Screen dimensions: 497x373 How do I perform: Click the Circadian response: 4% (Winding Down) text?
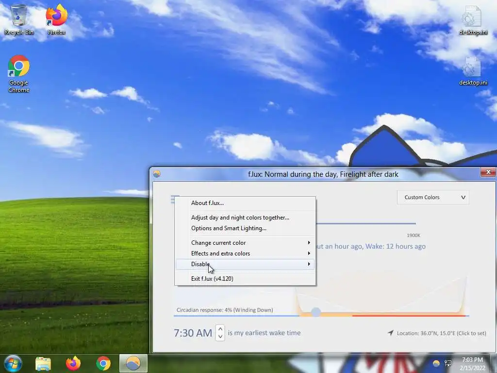click(x=225, y=310)
